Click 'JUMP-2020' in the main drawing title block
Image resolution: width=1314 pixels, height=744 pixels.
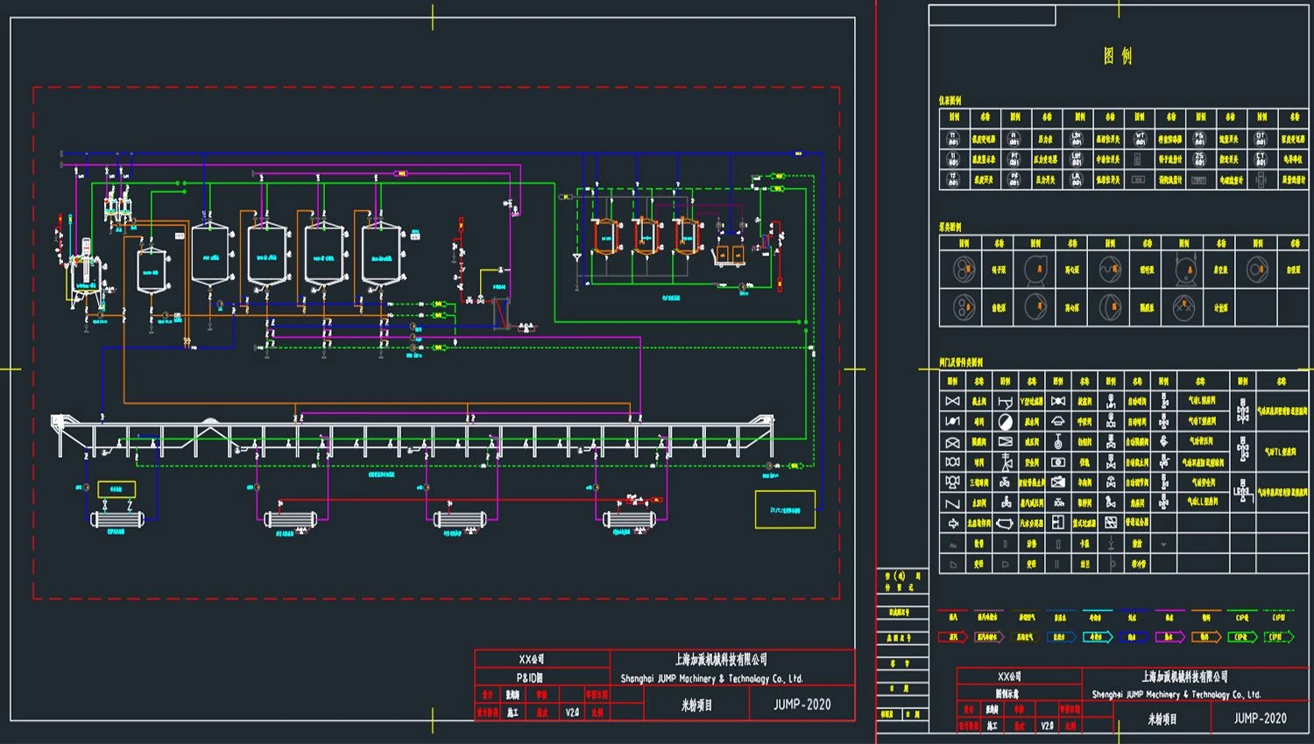click(802, 704)
